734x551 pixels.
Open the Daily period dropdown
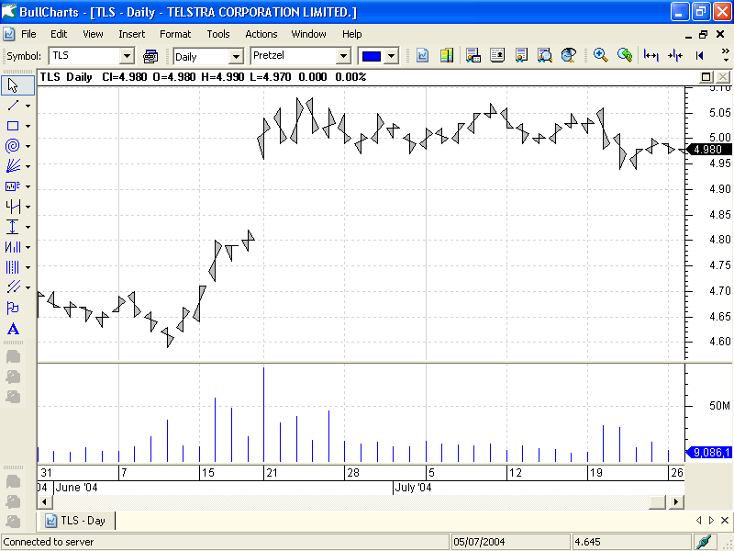coord(237,57)
